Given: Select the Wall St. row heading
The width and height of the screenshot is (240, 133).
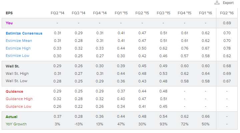Looking at the screenshot, I should [x=12, y=66].
